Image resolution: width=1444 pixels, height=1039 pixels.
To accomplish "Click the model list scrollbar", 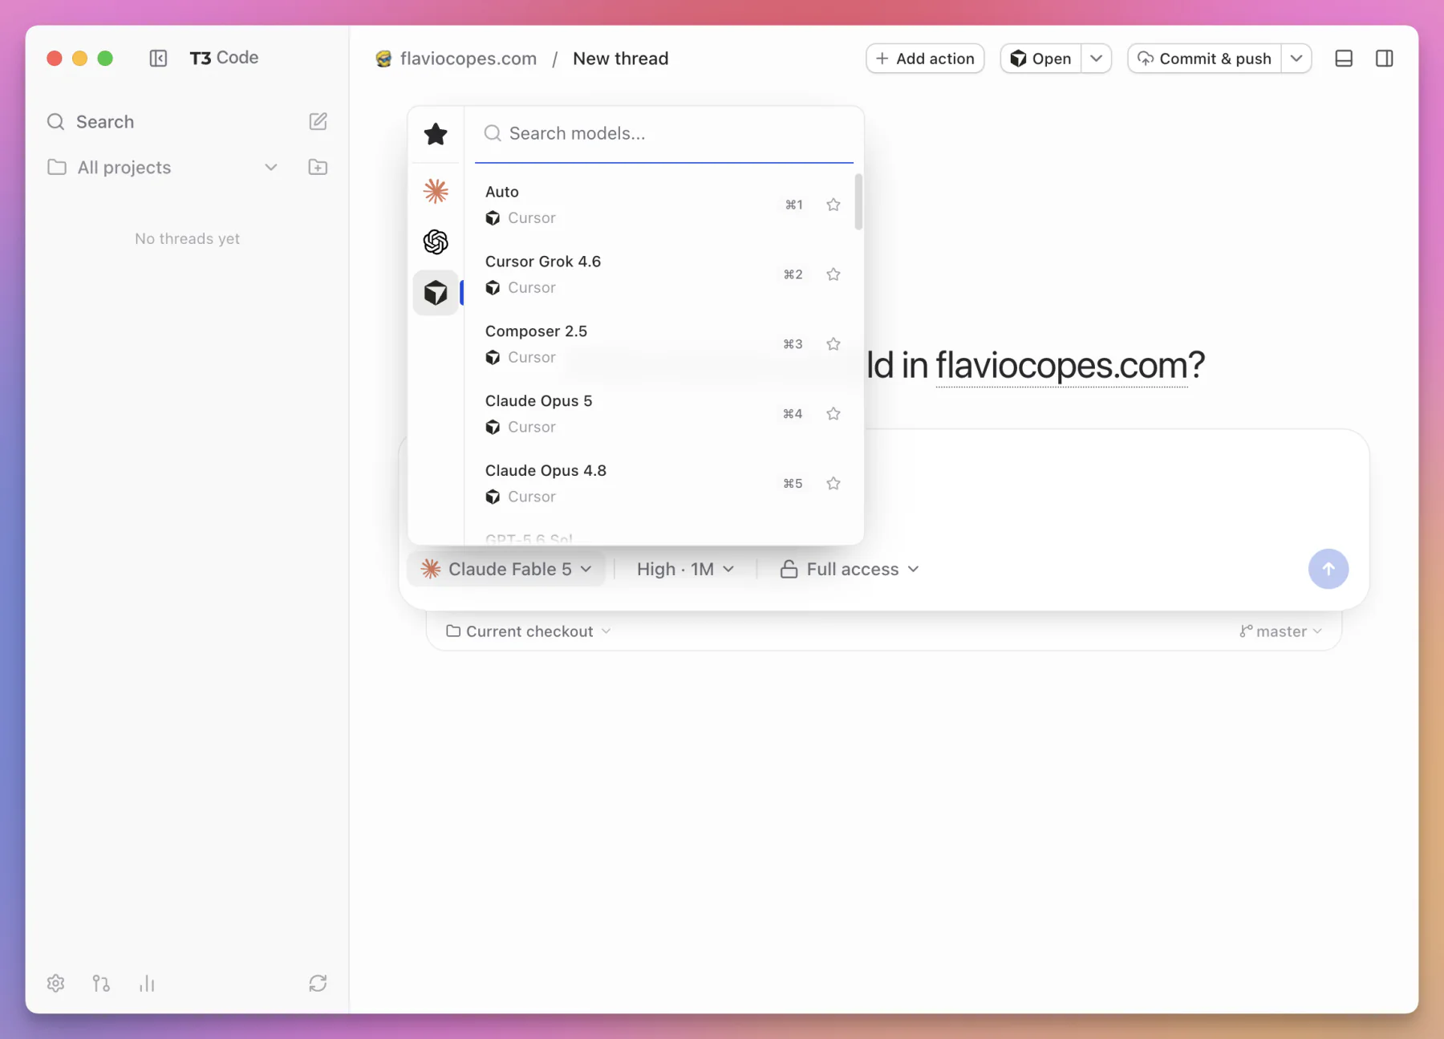I will click(x=858, y=202).
